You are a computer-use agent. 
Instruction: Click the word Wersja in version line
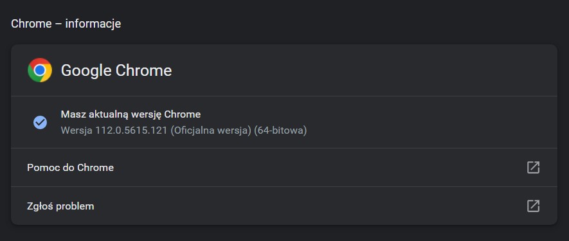pos(77,130)
